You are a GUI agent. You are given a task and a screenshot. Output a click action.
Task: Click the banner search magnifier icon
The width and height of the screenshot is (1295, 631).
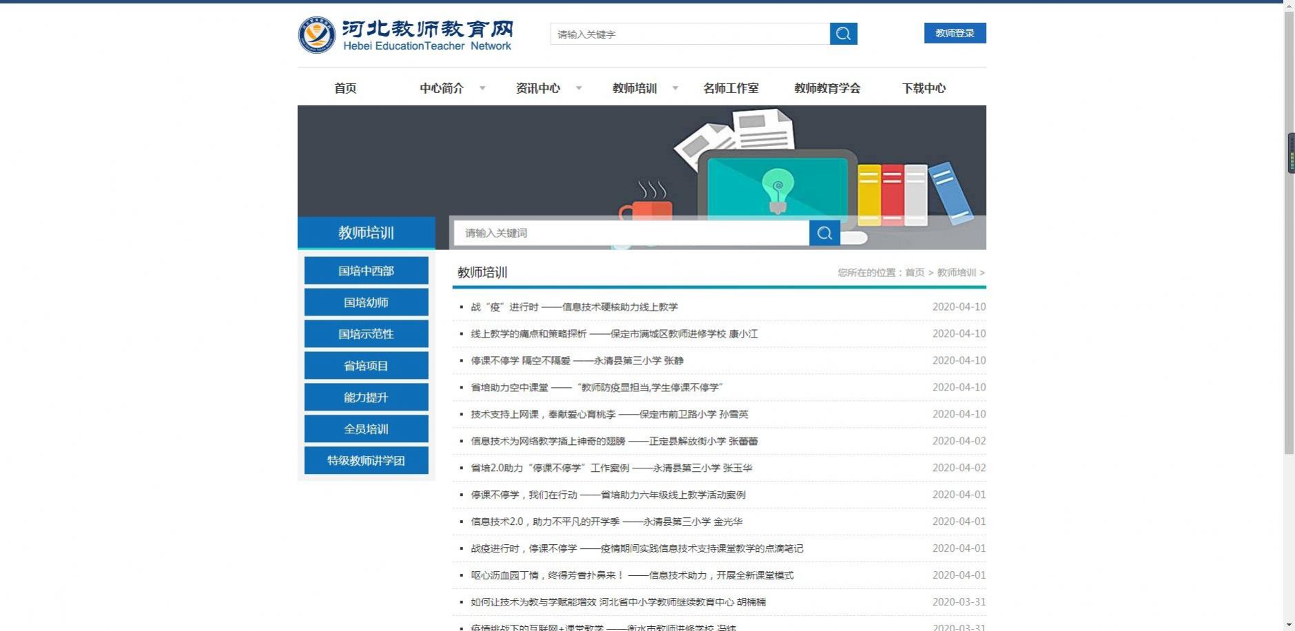[x=824, y=232]
